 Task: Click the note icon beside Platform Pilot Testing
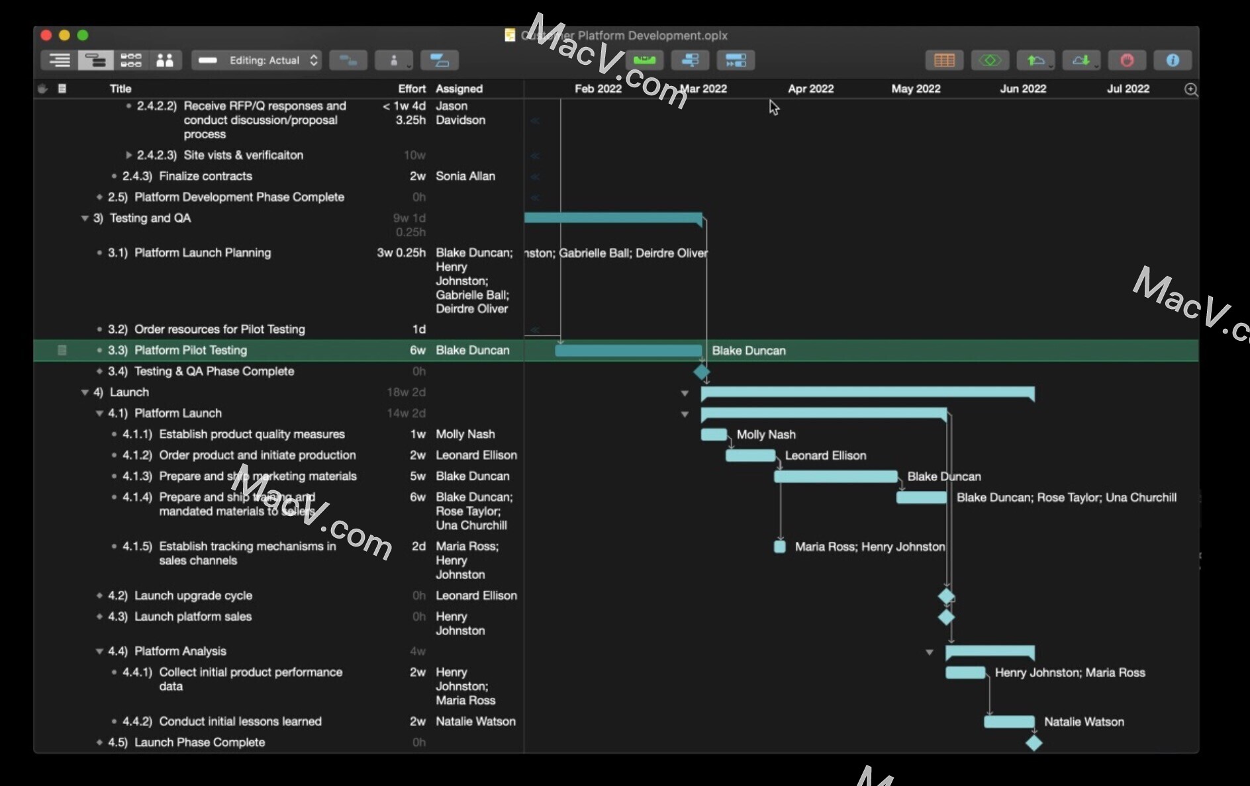62,350
